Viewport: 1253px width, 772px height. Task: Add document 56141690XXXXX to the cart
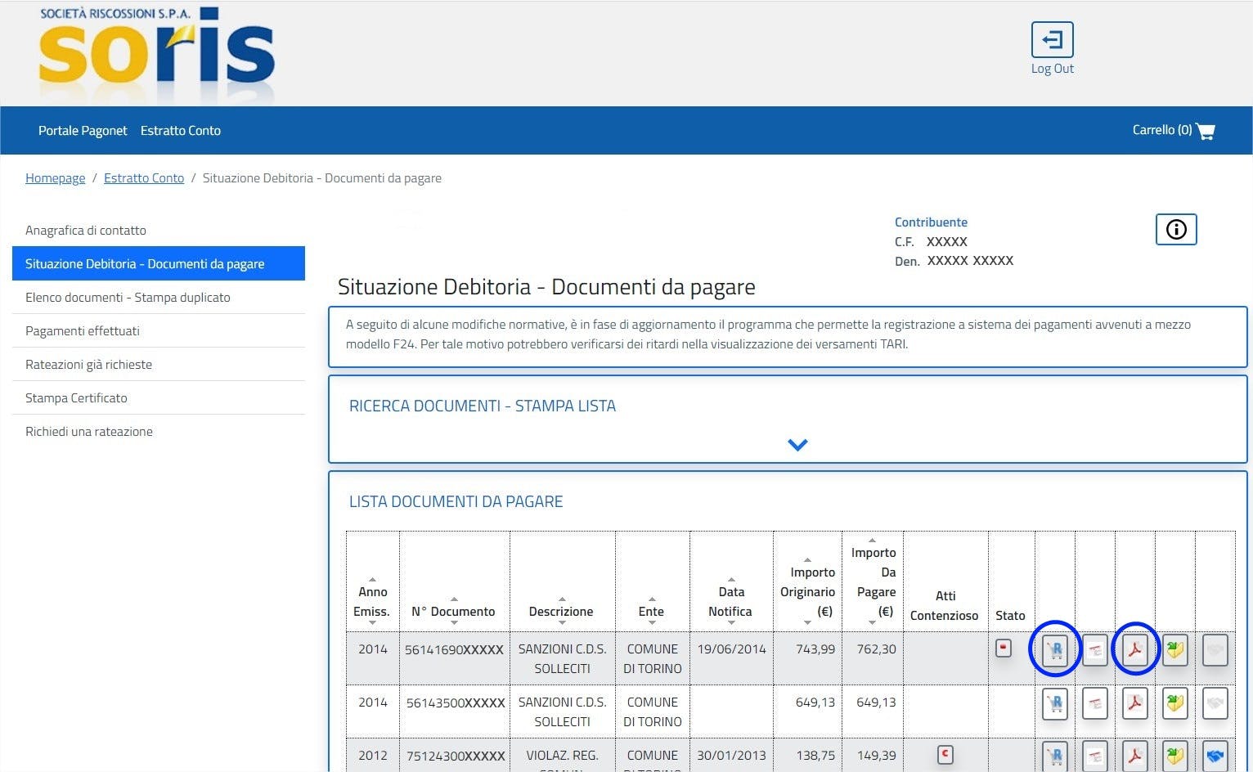click(x=1054, y=649)
